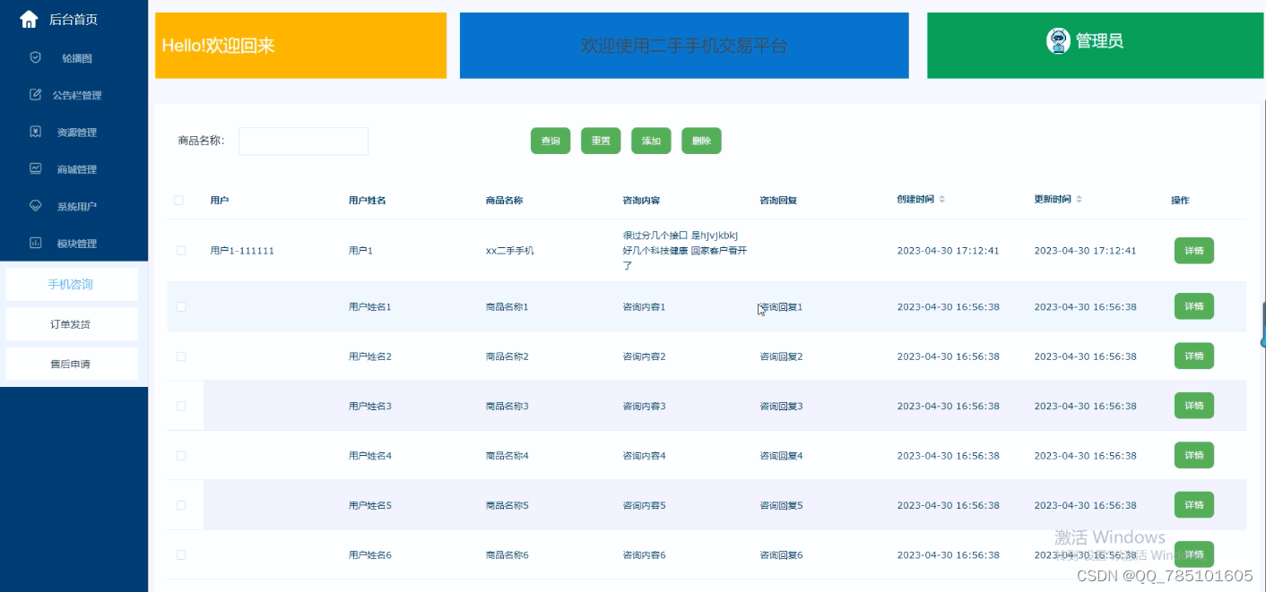Viewport: 1266px width, 592px height.
Task: Click the cell 咨询回复3
Action: (x=782, y=406)
